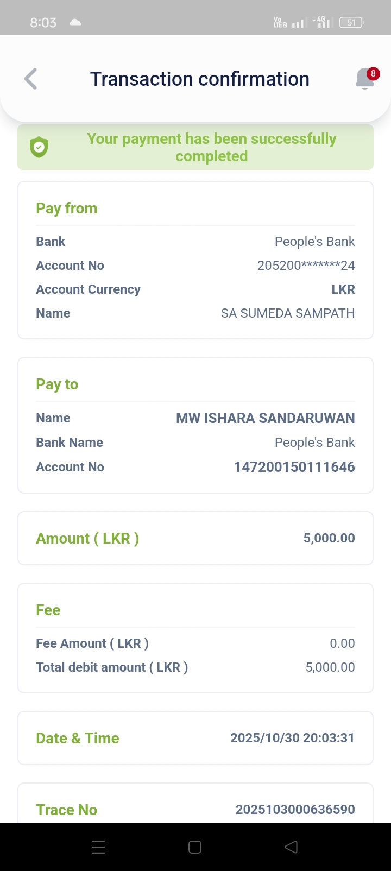391x871 pixels.
Task: Tap the battery indicator in status bar
Action: pyautogui.click(x=351, y=22)
